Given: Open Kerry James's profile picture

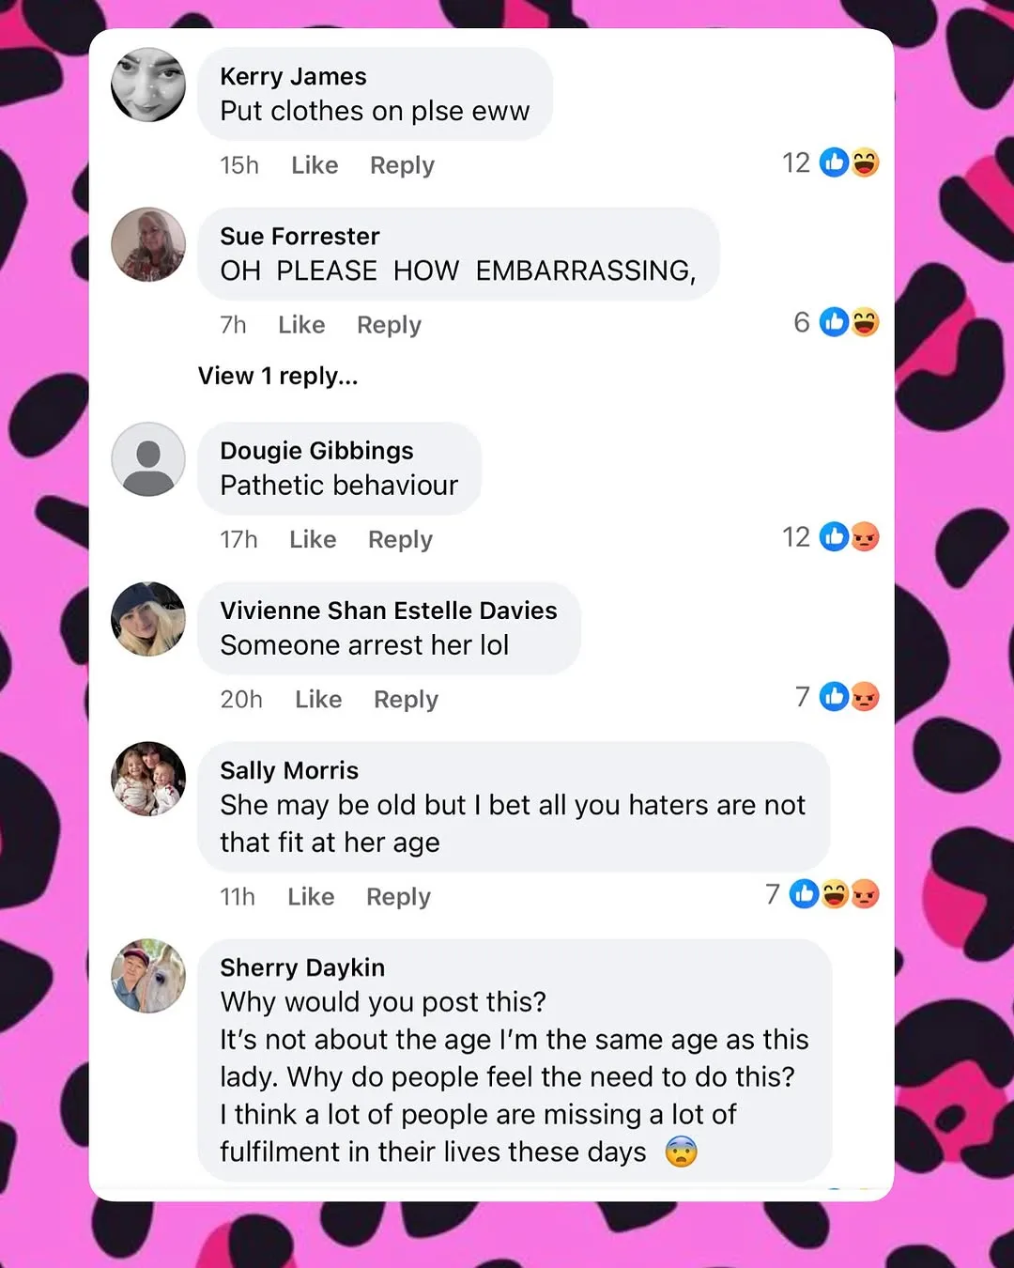Looking at the screenshot, I should (148, 85).
